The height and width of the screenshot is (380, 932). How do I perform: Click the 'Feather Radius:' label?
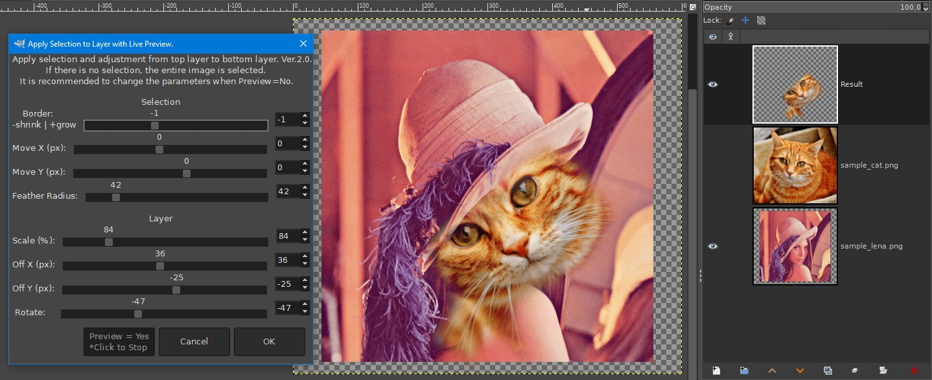coord(45,196)
